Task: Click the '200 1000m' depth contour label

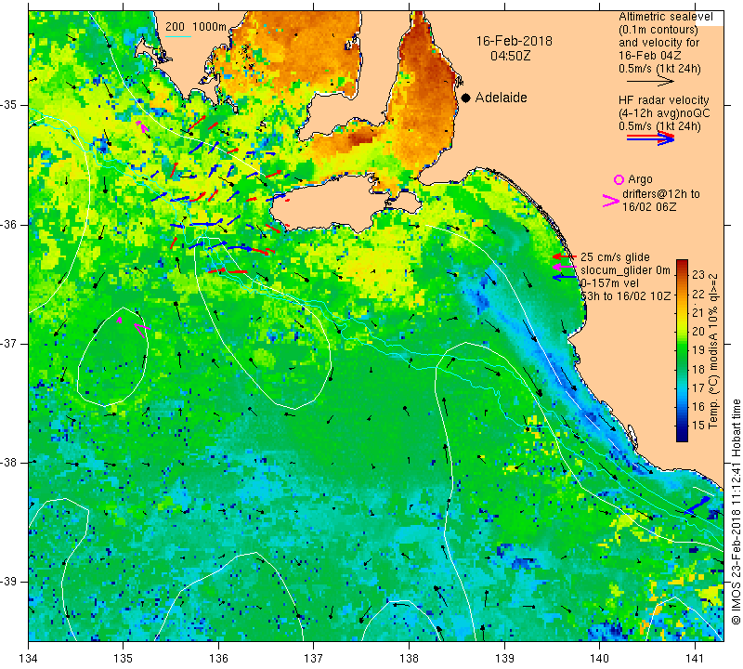Action: click(x=196, y=27)
